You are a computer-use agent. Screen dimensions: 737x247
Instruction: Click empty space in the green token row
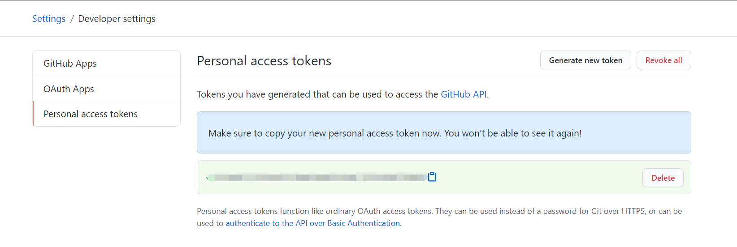pos(538,178)
